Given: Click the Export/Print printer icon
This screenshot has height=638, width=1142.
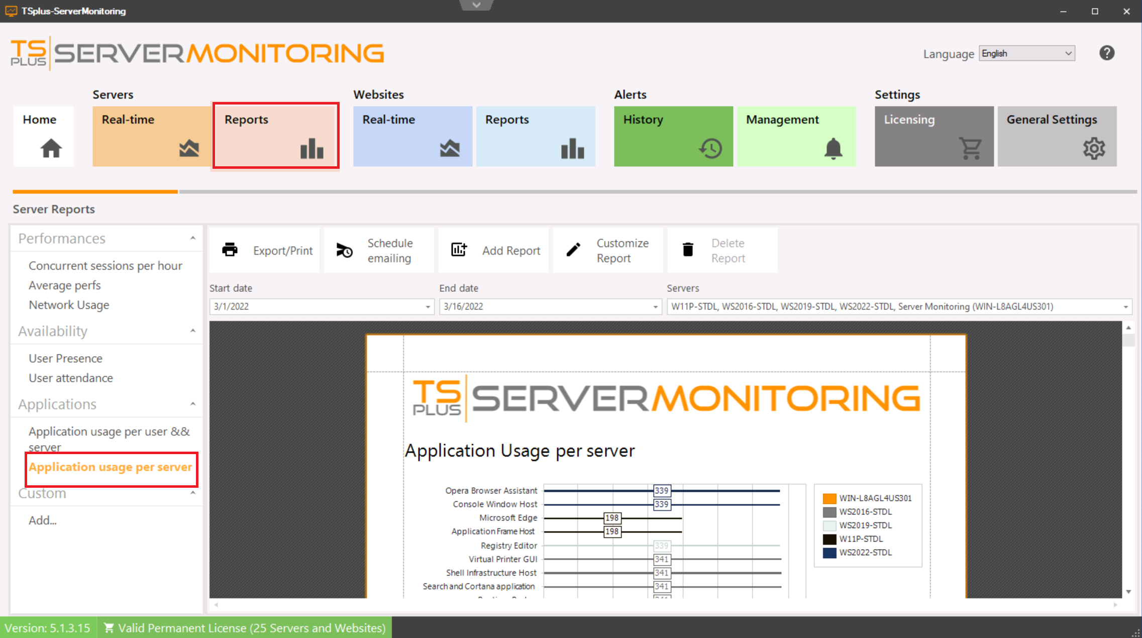Looking at the screenshot, I should click(230, 250).
